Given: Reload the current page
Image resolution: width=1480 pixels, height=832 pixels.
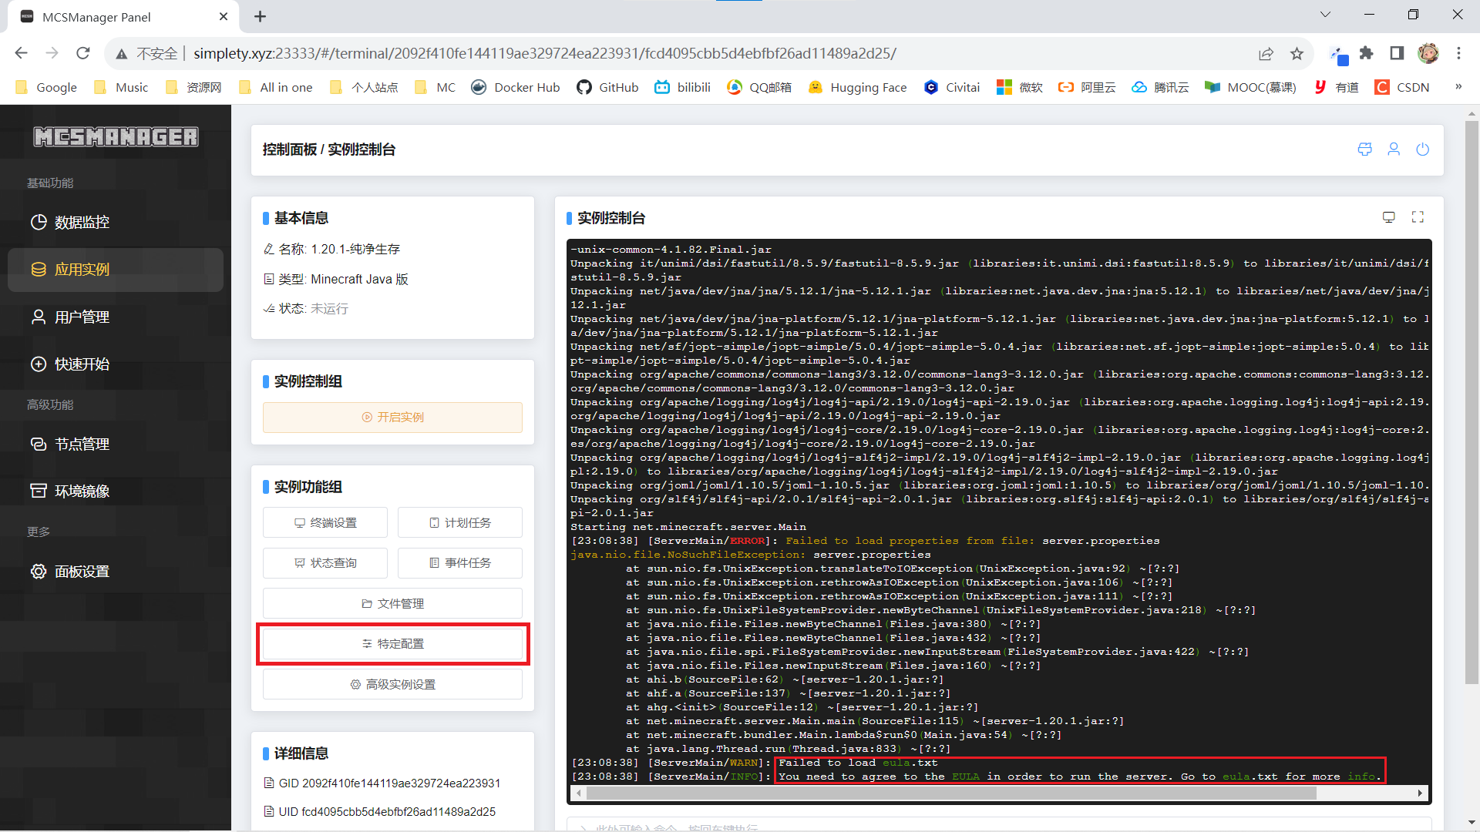Looking at the screenshot, I should tap(83, 53).
